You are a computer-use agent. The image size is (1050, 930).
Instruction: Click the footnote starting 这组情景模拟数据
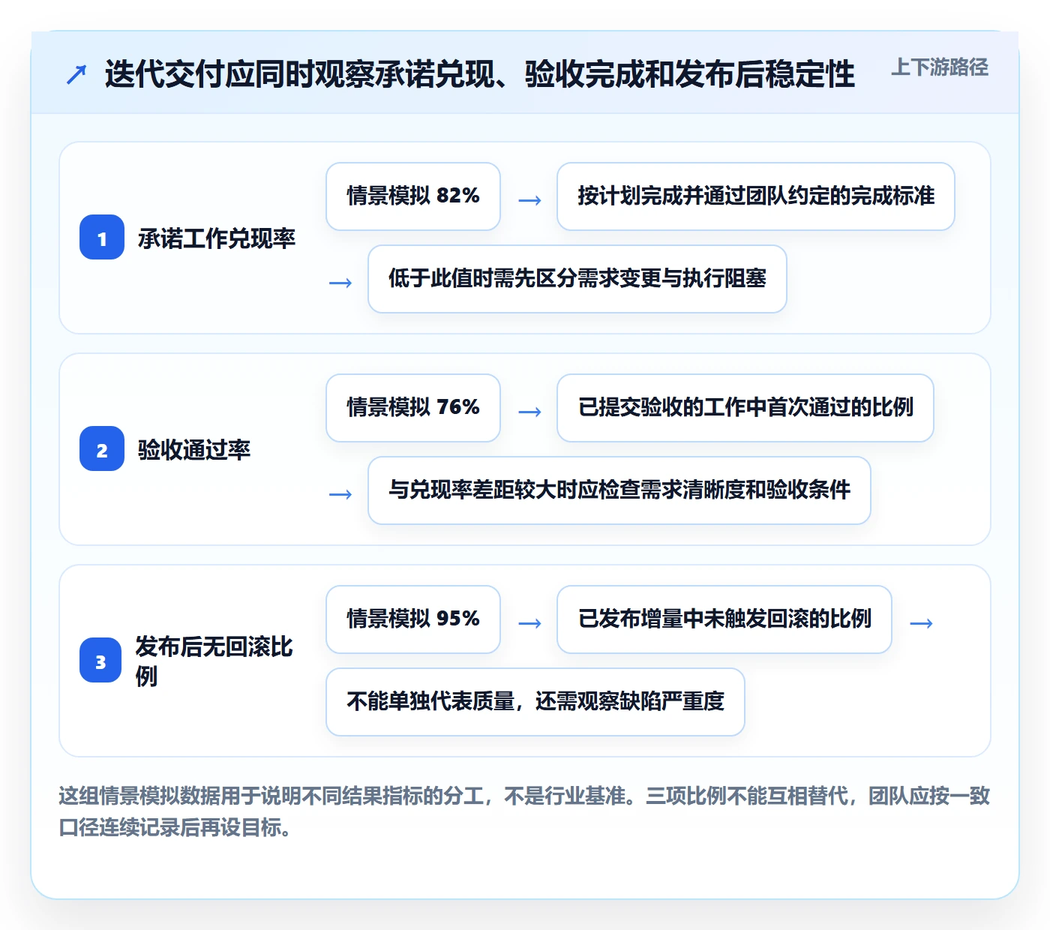tap(525, 811)
